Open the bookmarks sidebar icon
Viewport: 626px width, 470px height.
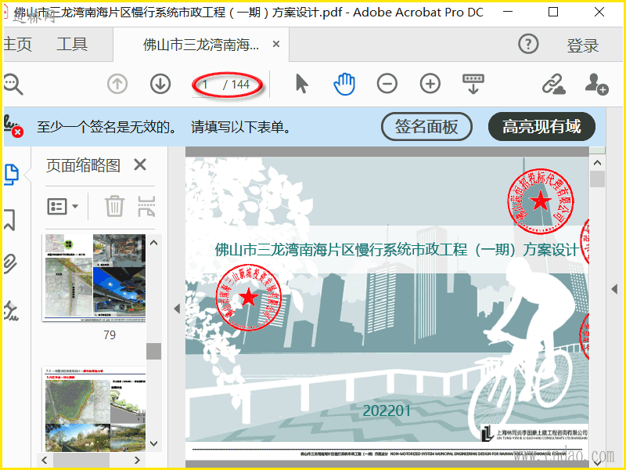pos(9,219)
